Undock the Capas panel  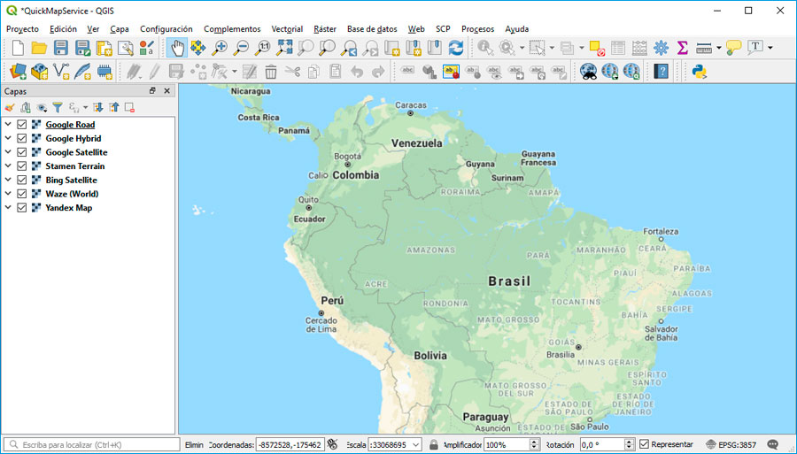click(x=152, y=91)
